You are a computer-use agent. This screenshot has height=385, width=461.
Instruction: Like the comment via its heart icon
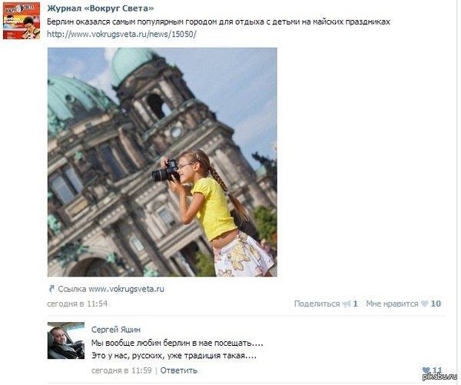pos(426,370)
